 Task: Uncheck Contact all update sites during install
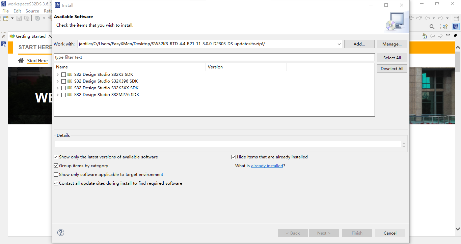click(56, 183)
